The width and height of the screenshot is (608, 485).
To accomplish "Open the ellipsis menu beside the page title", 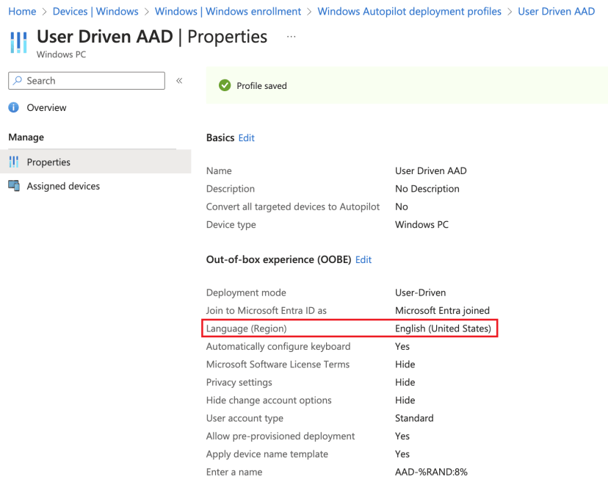I will (x=291, y=36).
